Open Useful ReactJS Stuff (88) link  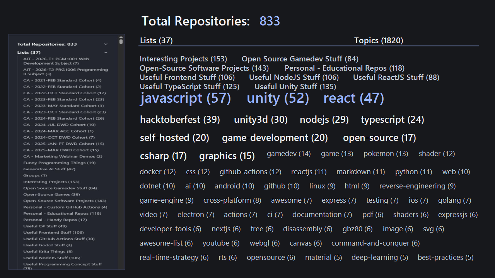tap(396, 78)
